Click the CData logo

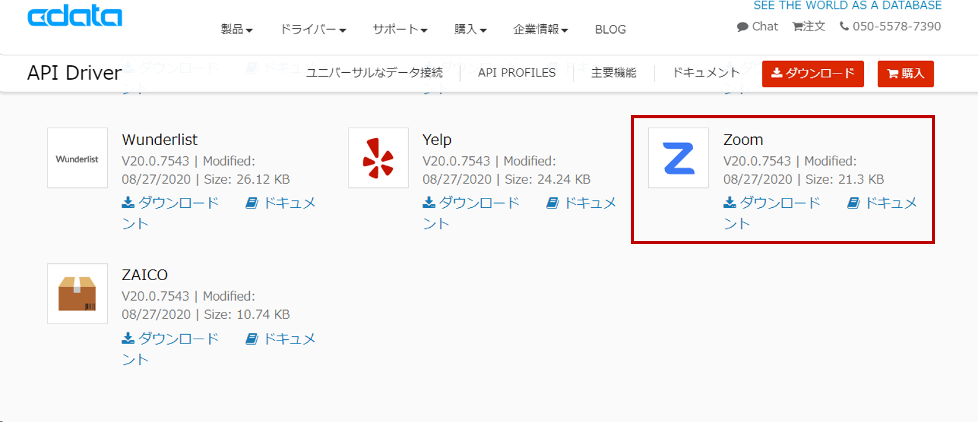[75, 16]
